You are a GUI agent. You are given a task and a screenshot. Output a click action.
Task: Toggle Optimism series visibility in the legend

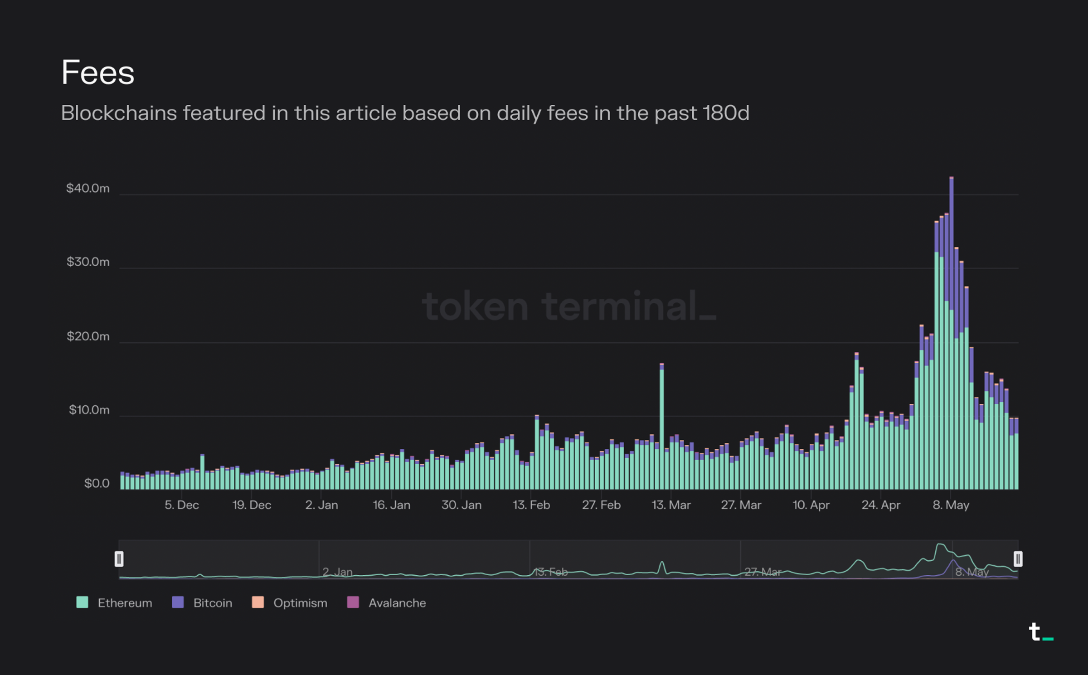301,603
